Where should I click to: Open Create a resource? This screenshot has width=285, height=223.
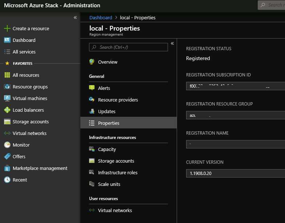(31, 28)
